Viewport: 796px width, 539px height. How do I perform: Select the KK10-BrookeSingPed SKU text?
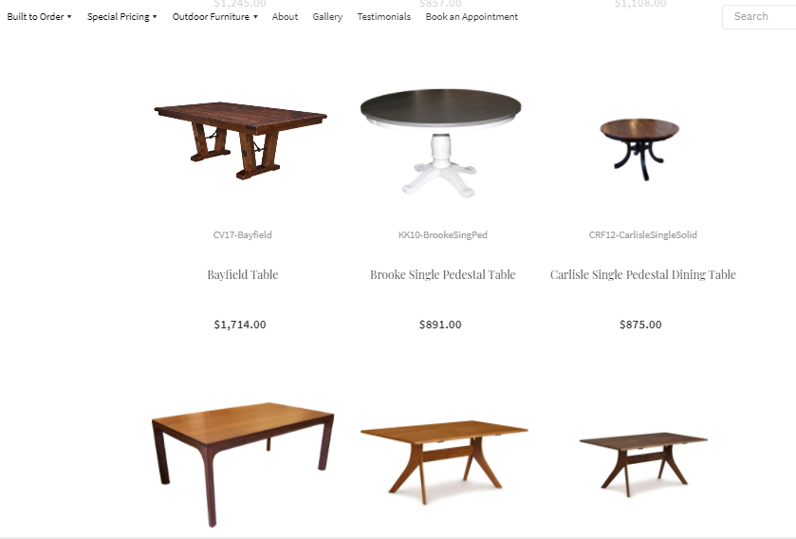tap(443, 235)
